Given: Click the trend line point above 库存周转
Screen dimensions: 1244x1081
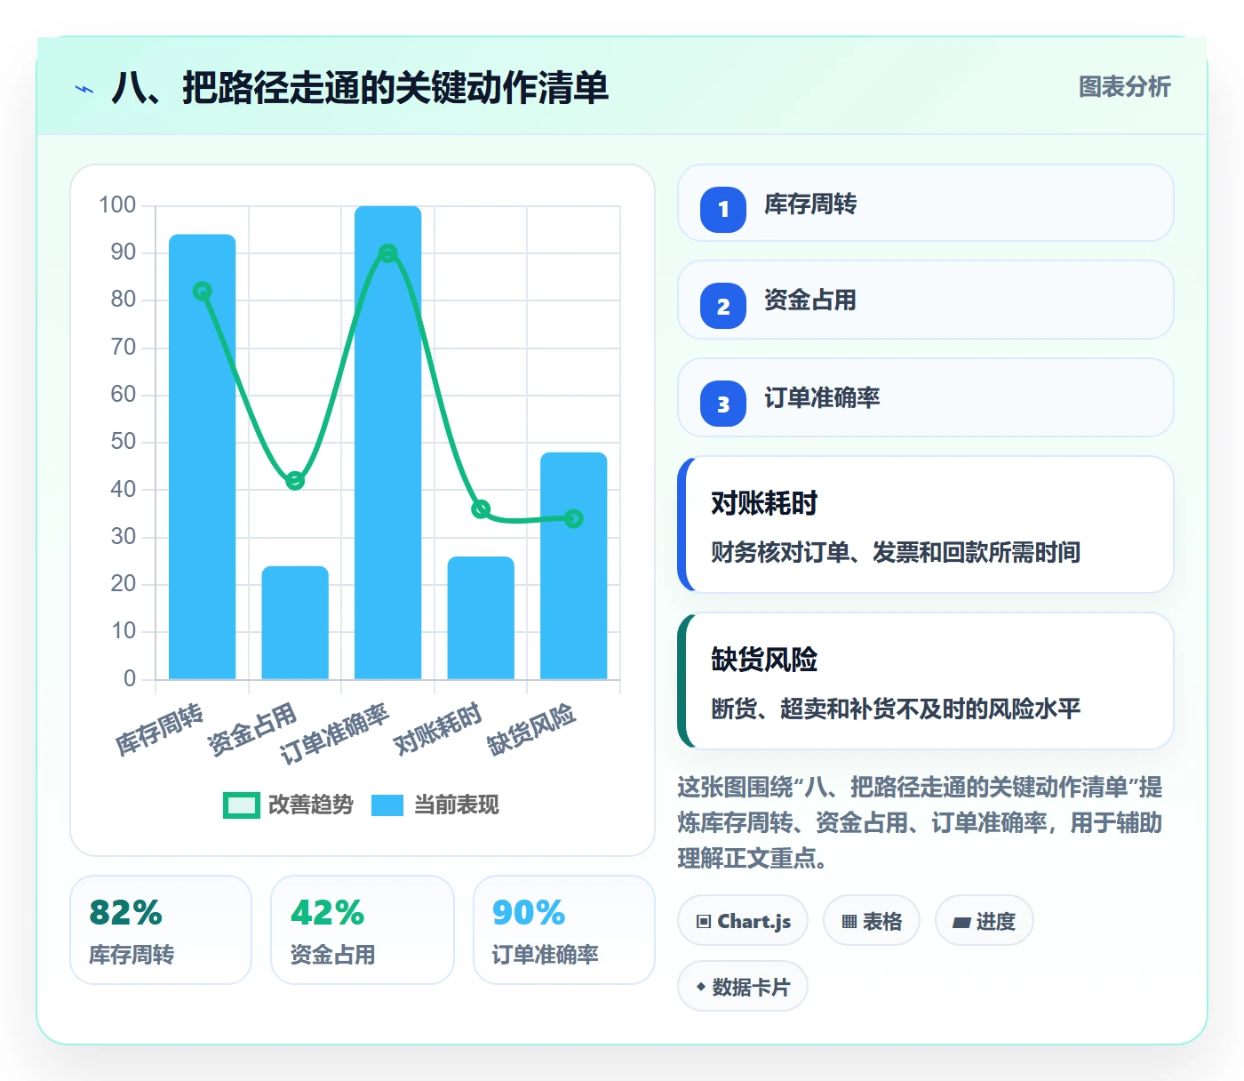Looking at the screenshot, I should [203, 291].
